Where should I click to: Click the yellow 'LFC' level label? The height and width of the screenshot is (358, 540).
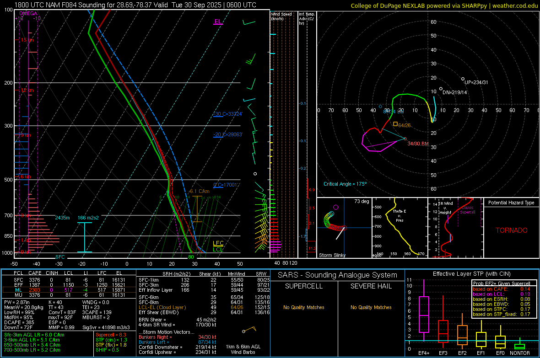(x=218, y=243)
